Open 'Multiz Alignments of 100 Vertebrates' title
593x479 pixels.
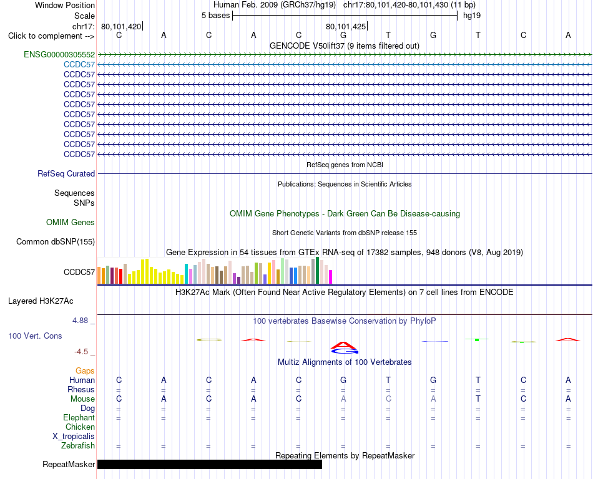point(345,362)
